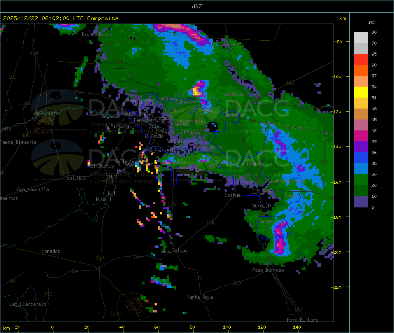Click the legend value 80
394x333 pixels.
point(374,32)
